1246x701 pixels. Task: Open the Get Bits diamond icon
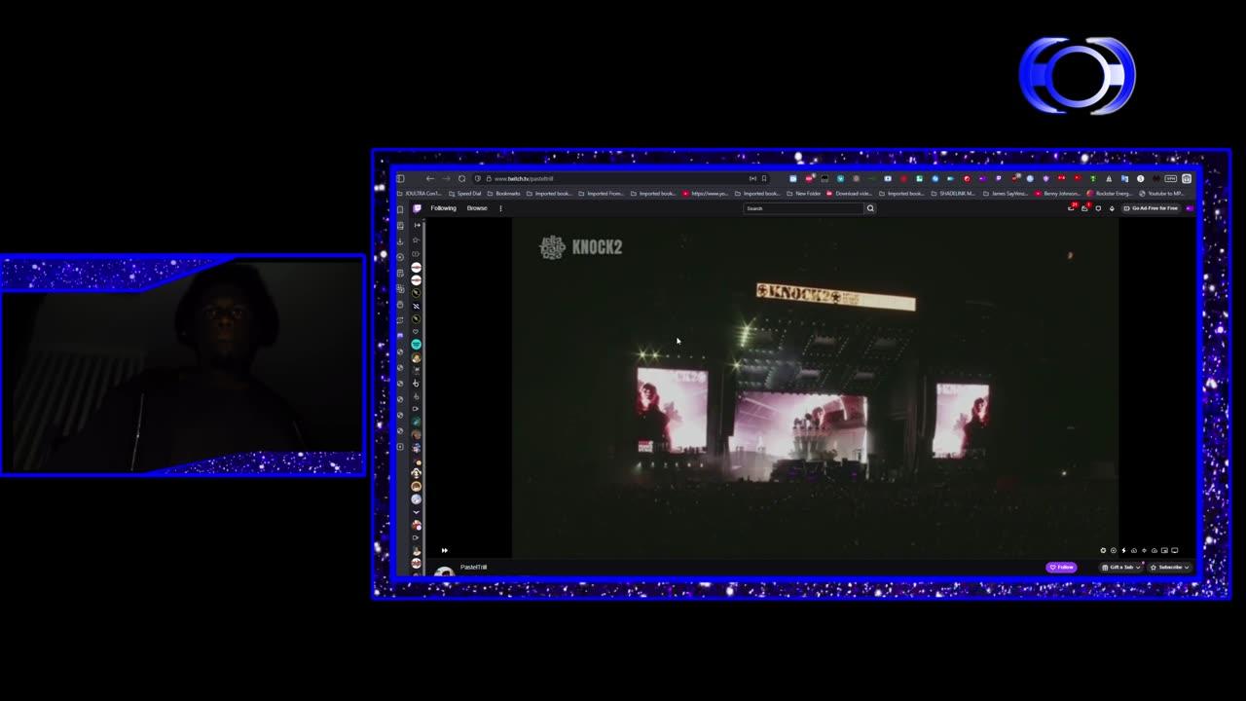[1112, 208]
